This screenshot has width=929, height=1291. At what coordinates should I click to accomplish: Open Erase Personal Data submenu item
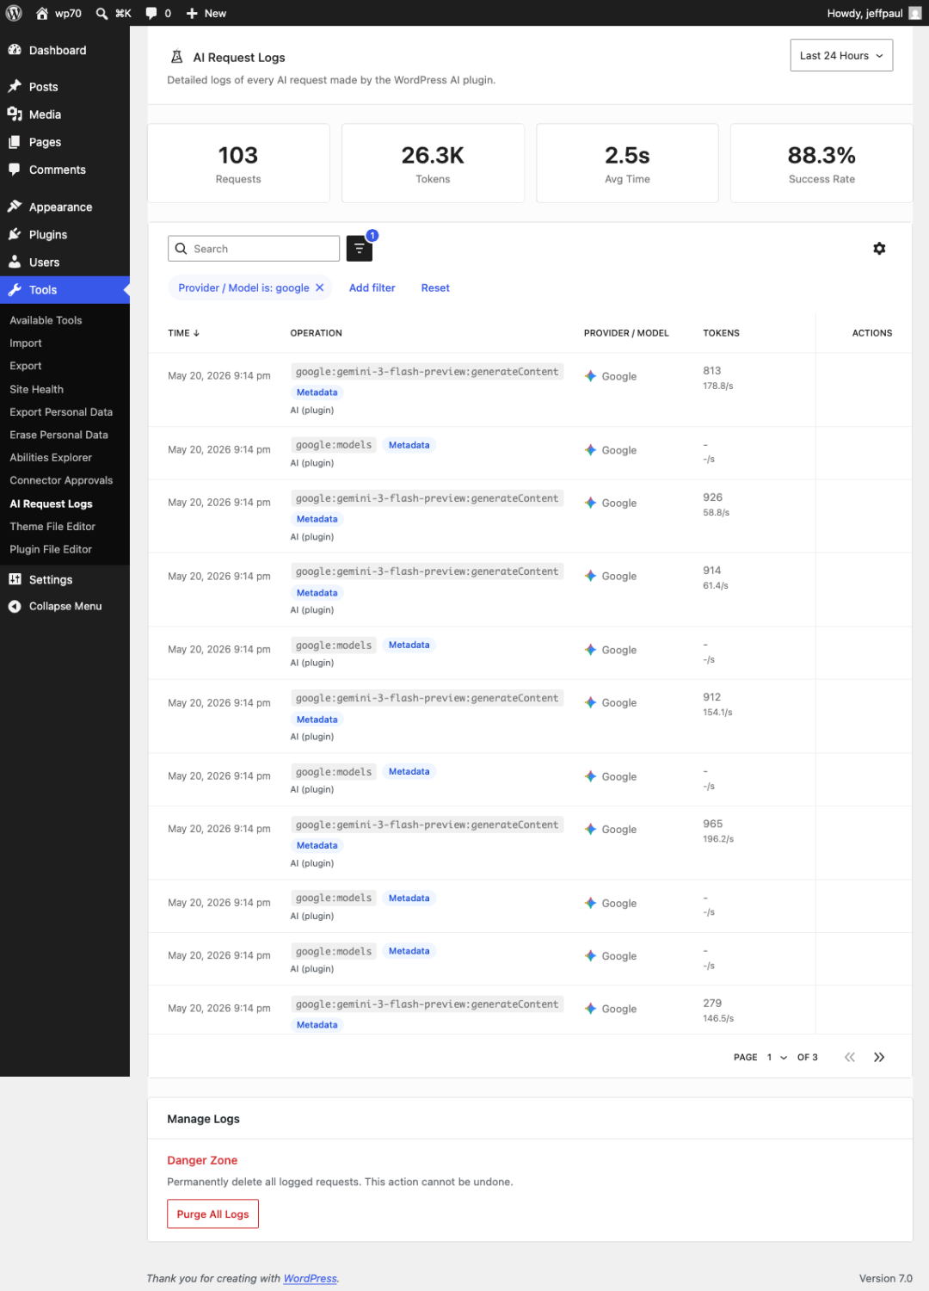pyautogui.click(x=59, y=435)
